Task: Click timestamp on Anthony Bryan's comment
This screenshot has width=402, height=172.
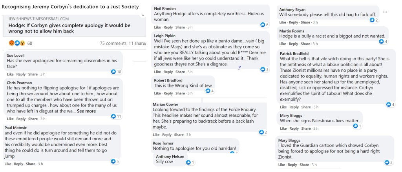Action: 315,22
